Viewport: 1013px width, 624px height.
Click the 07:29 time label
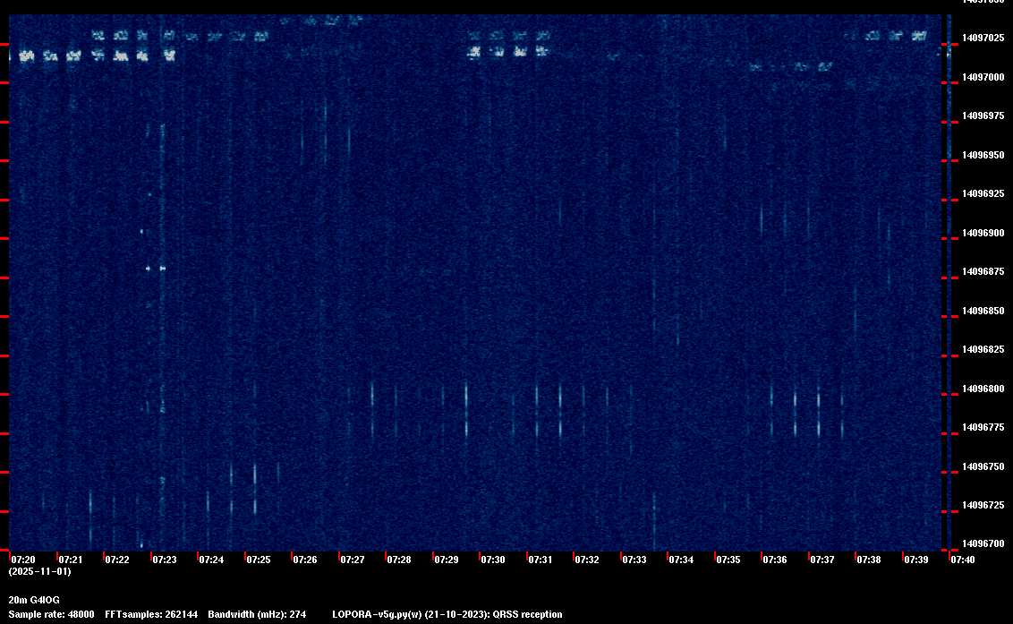(447, 560)
